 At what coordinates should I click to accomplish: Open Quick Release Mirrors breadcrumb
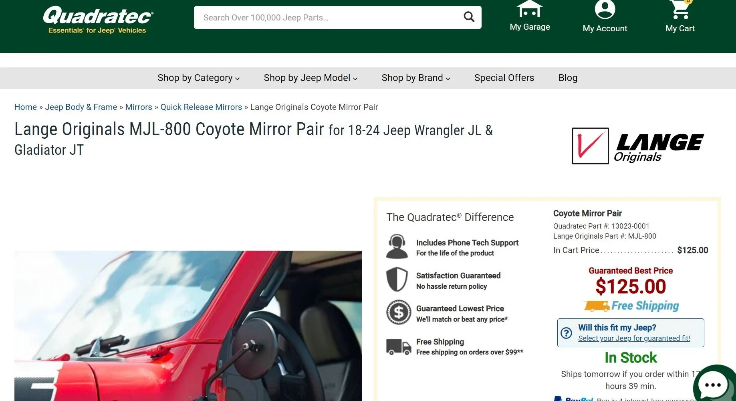point(201,107)
